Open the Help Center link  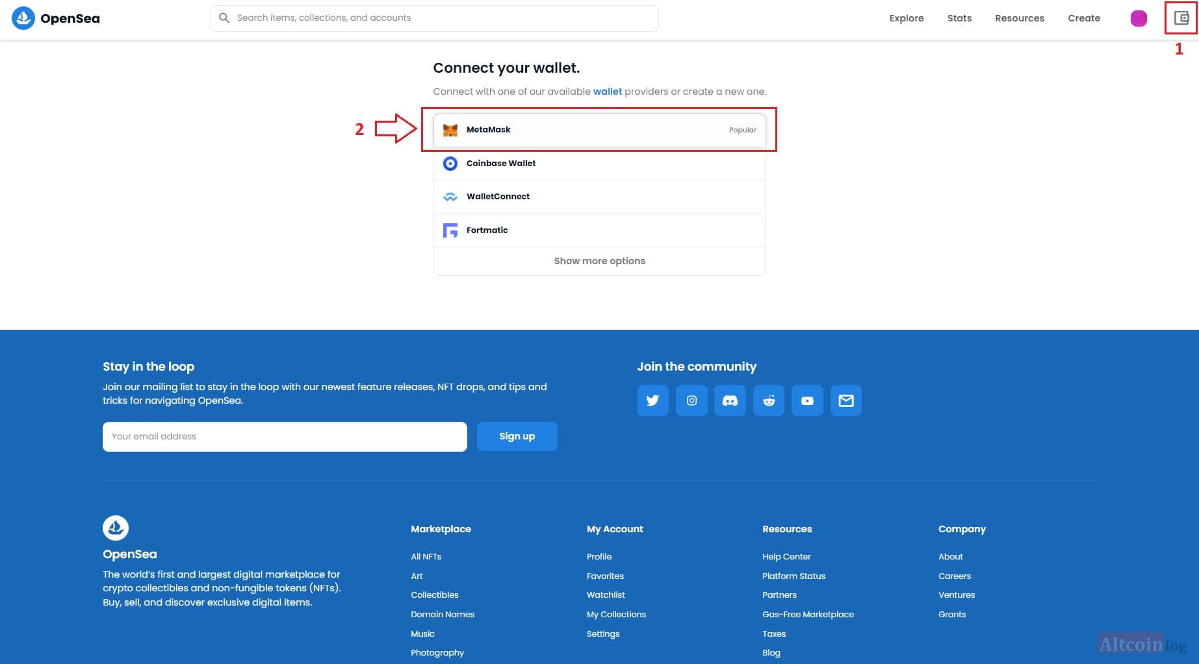pyautogui.click(x=786, y=556)
